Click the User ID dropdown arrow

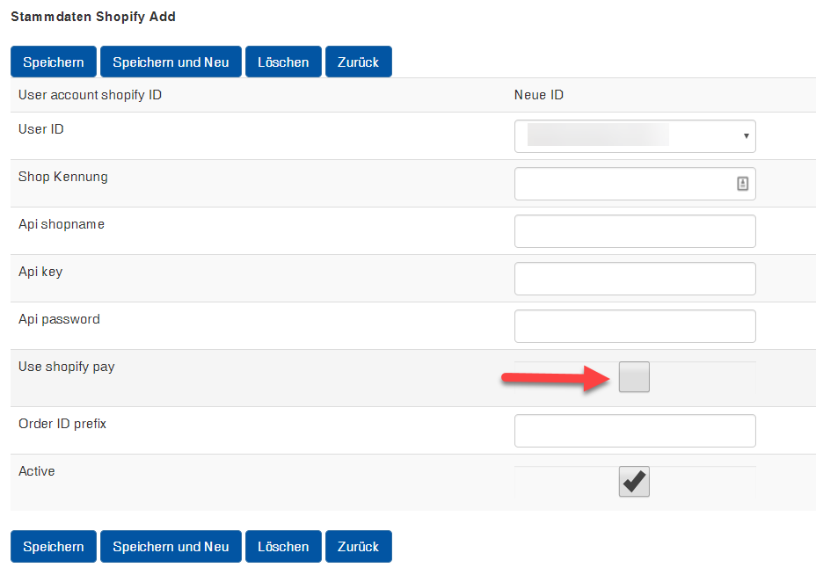coord(747,136)
